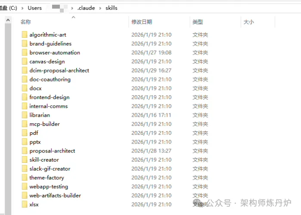Click the dcim-proposal-architect folder icon
Image resolution: width=301 pixels, height=215 pixels.
click(24, 70)
